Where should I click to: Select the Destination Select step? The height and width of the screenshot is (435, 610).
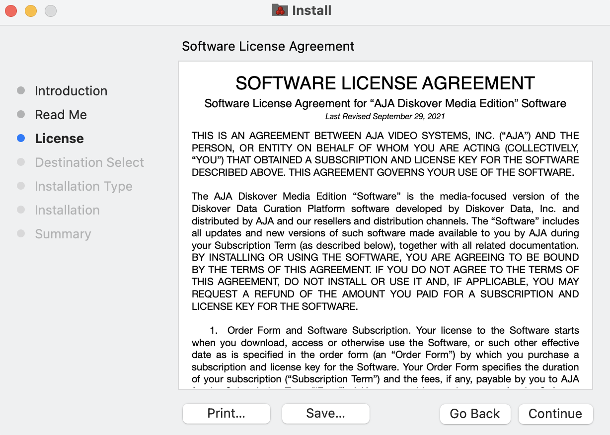pyautogui.click(x=89, y=162)
